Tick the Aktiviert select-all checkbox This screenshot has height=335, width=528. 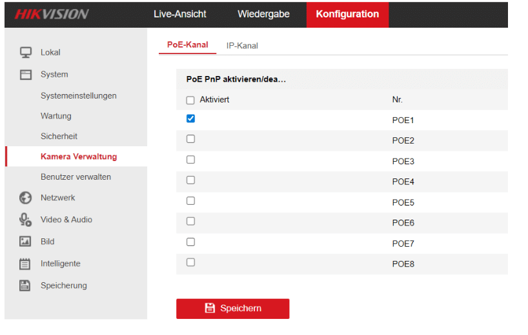[x=190, y=100]
